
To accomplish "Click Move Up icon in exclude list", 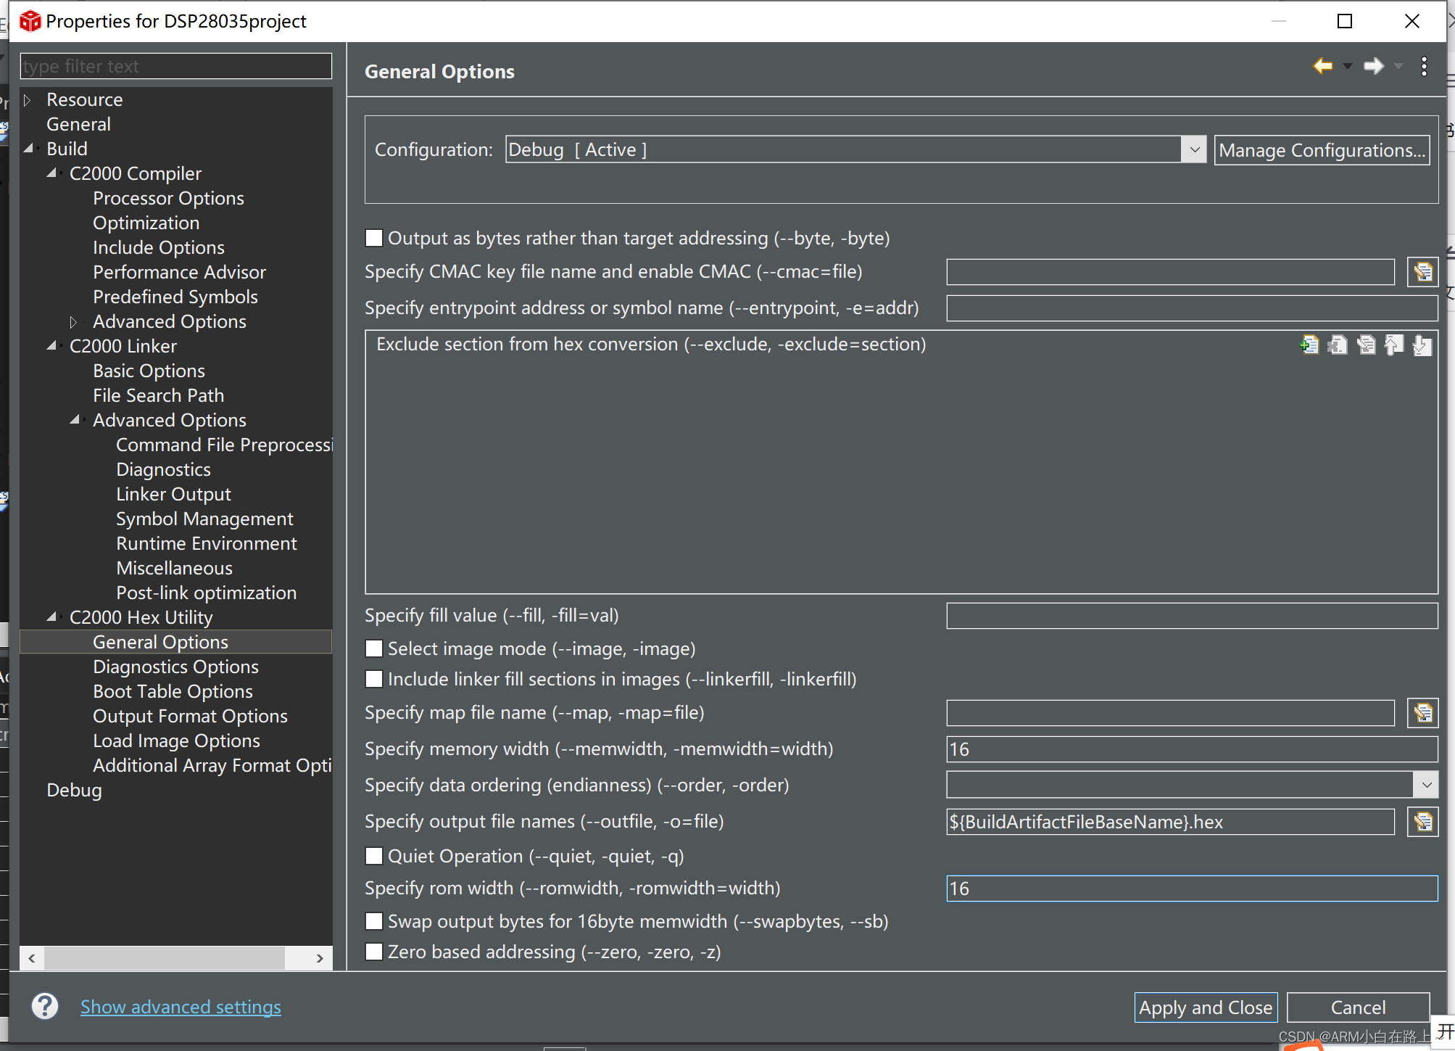I will coord(1394,345).
